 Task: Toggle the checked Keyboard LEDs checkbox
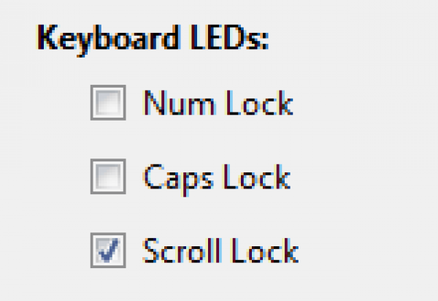[x=108, y=251]
